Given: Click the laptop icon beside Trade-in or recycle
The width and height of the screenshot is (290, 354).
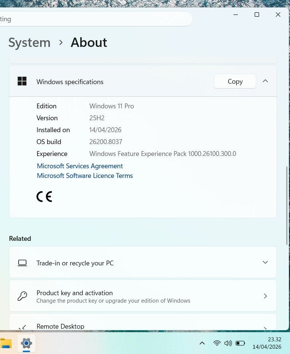Looking at the screenshot, I should 22,263.
